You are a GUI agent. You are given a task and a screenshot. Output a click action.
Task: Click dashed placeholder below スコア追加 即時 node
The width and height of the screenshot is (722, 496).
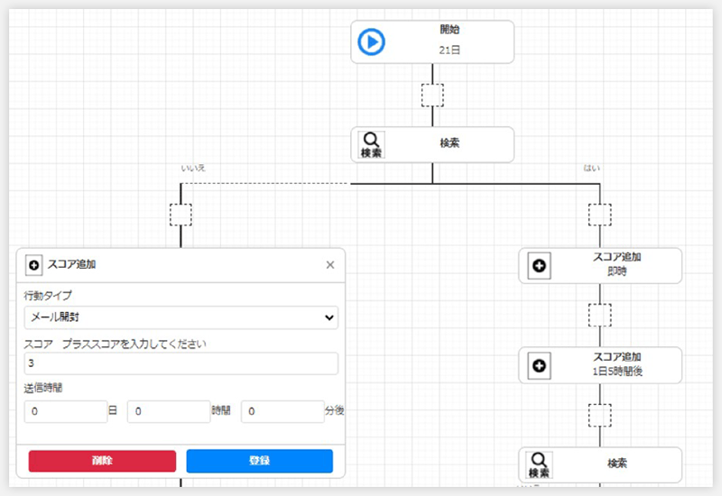[599, 315]
